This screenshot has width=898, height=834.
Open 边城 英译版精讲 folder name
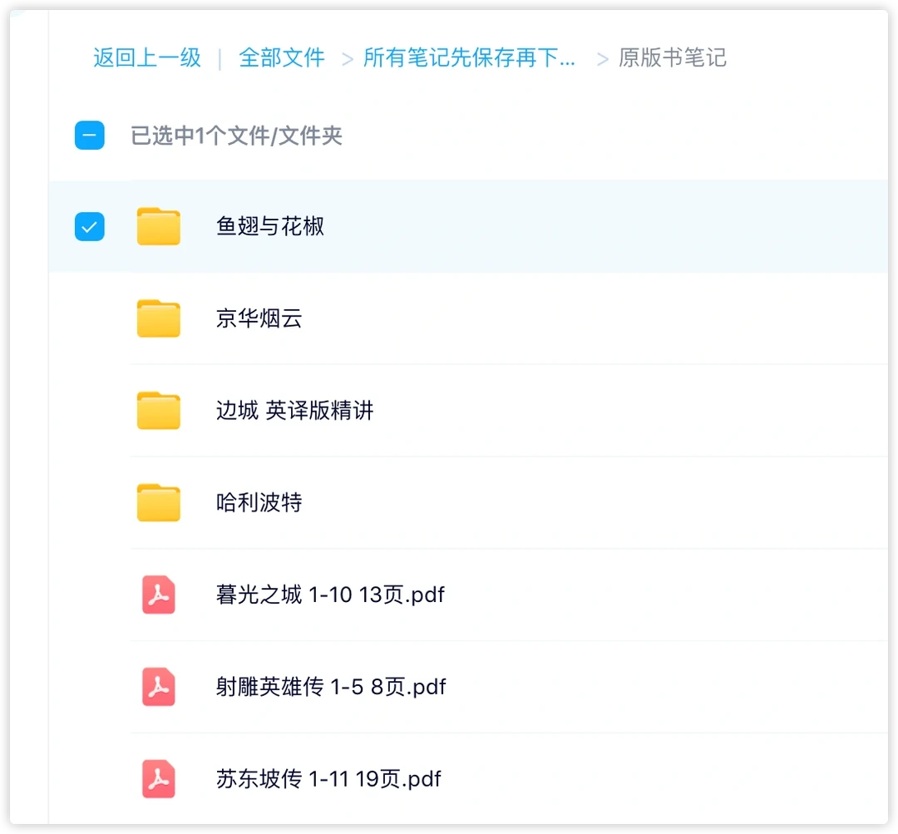point(294,411)
